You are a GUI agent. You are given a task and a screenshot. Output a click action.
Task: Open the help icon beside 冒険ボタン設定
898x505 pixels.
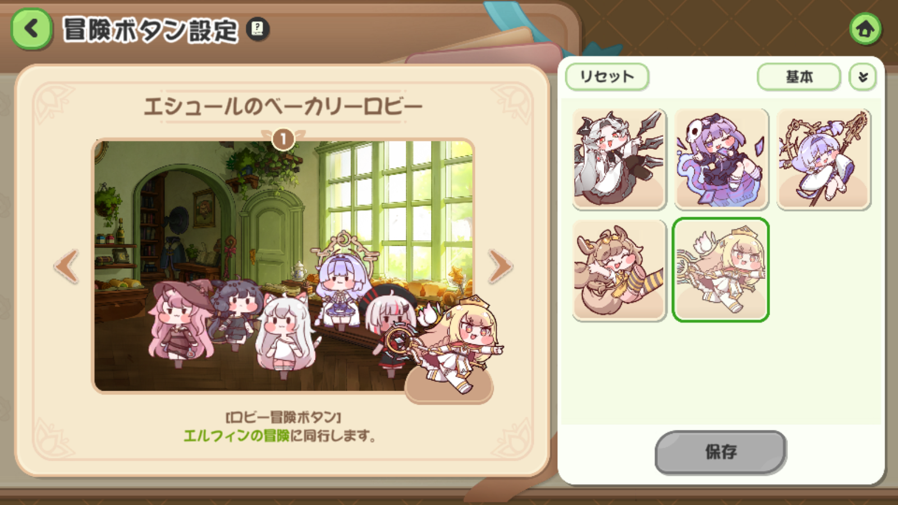pyautogui.click(x=258, y=29)
